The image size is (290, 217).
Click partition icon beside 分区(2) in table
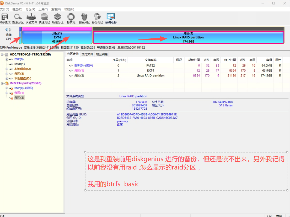coord(71,76)
